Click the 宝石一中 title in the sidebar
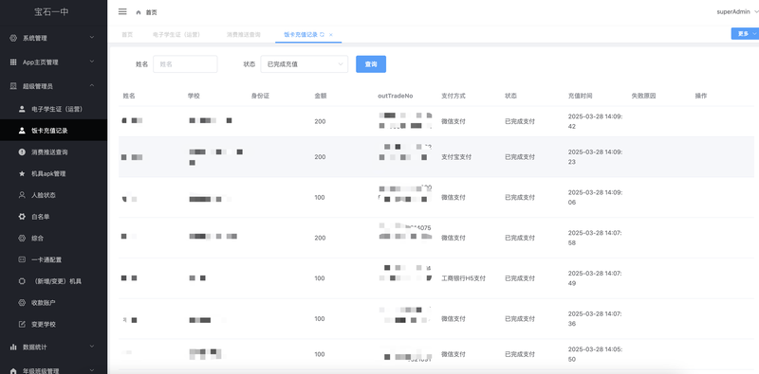The height and width of the screenshot is (374, 759). 51,12
